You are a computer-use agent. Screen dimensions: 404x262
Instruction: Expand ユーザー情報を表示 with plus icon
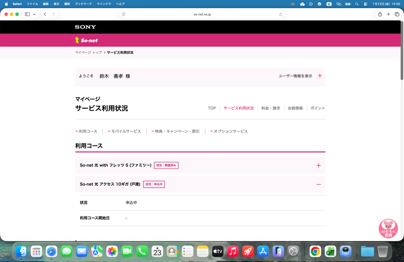[x=320, y=76]
